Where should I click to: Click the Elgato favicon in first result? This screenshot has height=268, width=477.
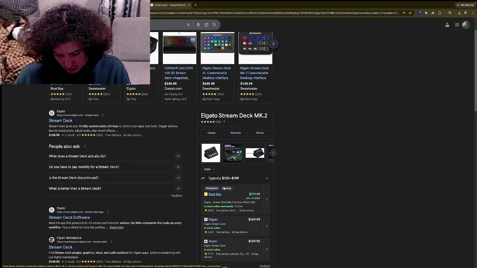click(52, 113)
